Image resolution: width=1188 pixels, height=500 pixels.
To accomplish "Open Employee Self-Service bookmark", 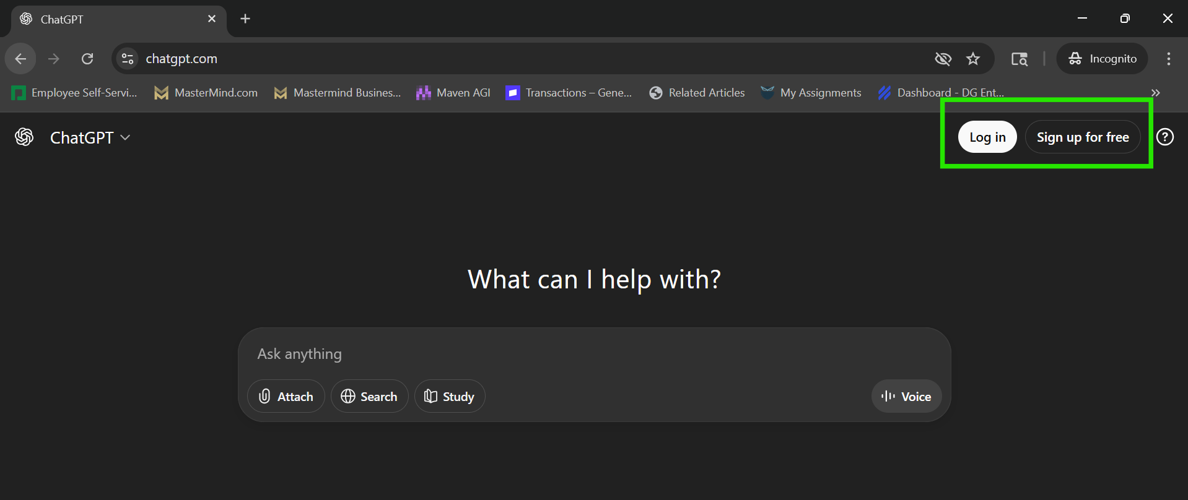I will tap(74, 93).
